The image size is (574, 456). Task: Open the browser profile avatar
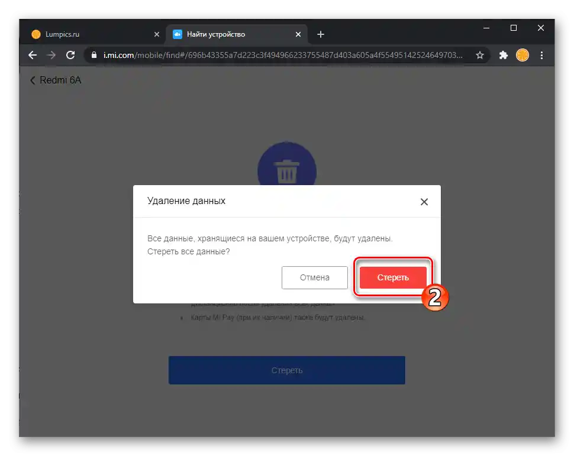tap(523, 55)
